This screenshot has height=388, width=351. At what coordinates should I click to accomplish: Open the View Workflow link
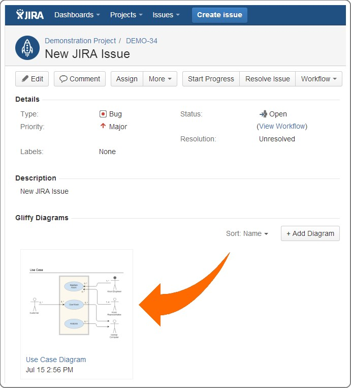point(282,126)
